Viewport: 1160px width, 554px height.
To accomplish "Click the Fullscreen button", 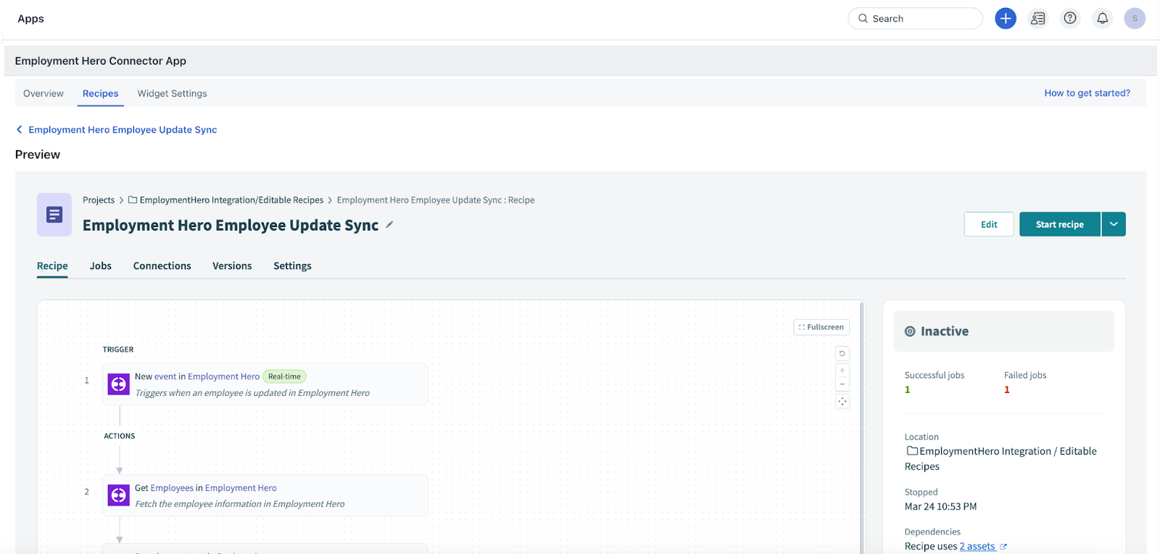I will (x=821, y=327).
